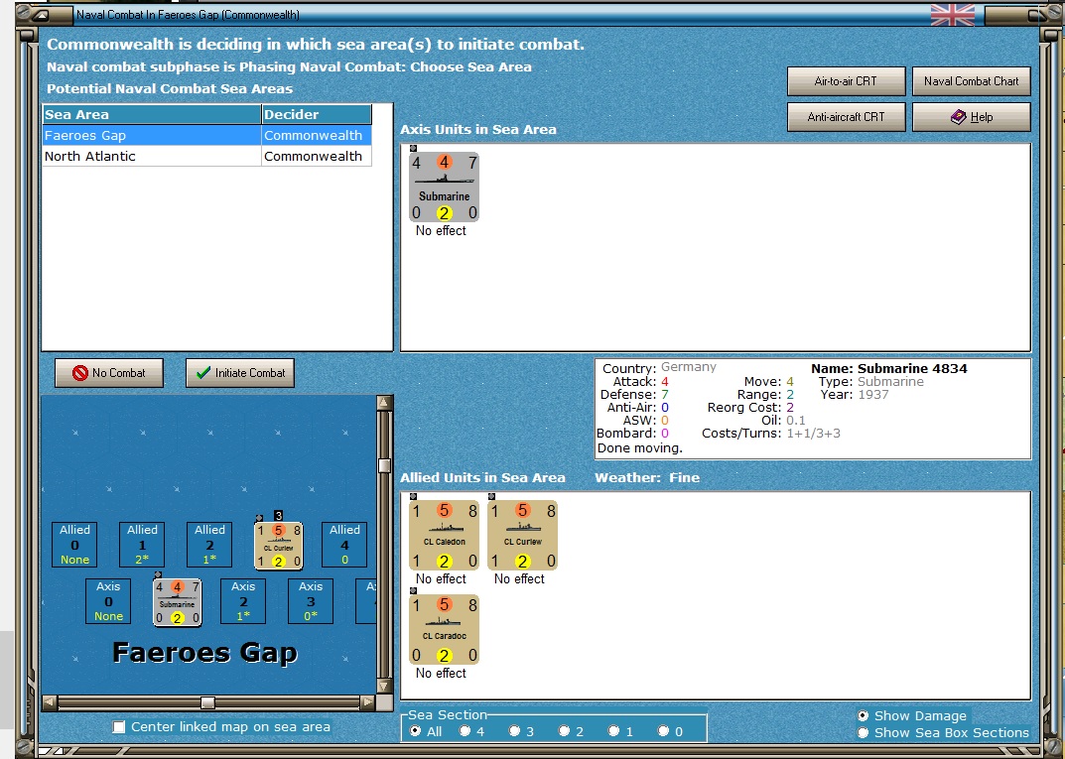Screen dimensions: 1065x759
Task: Click the map vertical scrollbar up arrow
Action: [x=384, y=403]
